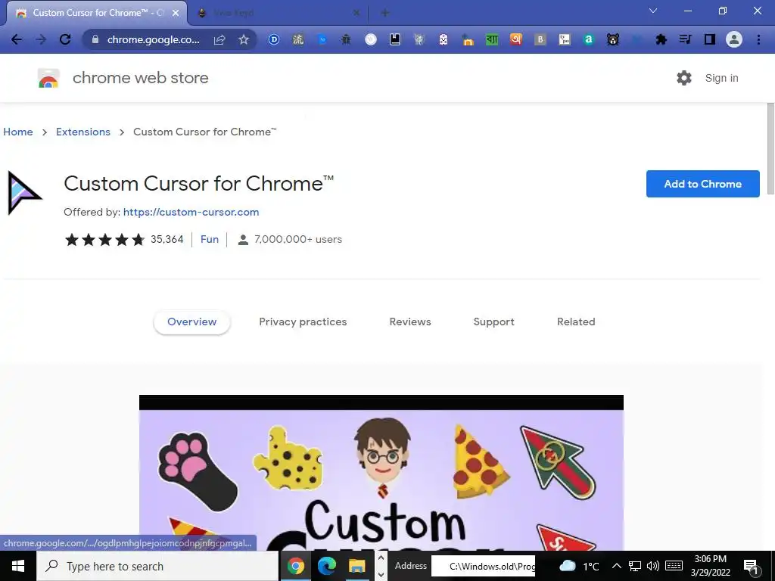View the Related tab
Viewport: 775px width, 581px height.
tap(576, 322)
